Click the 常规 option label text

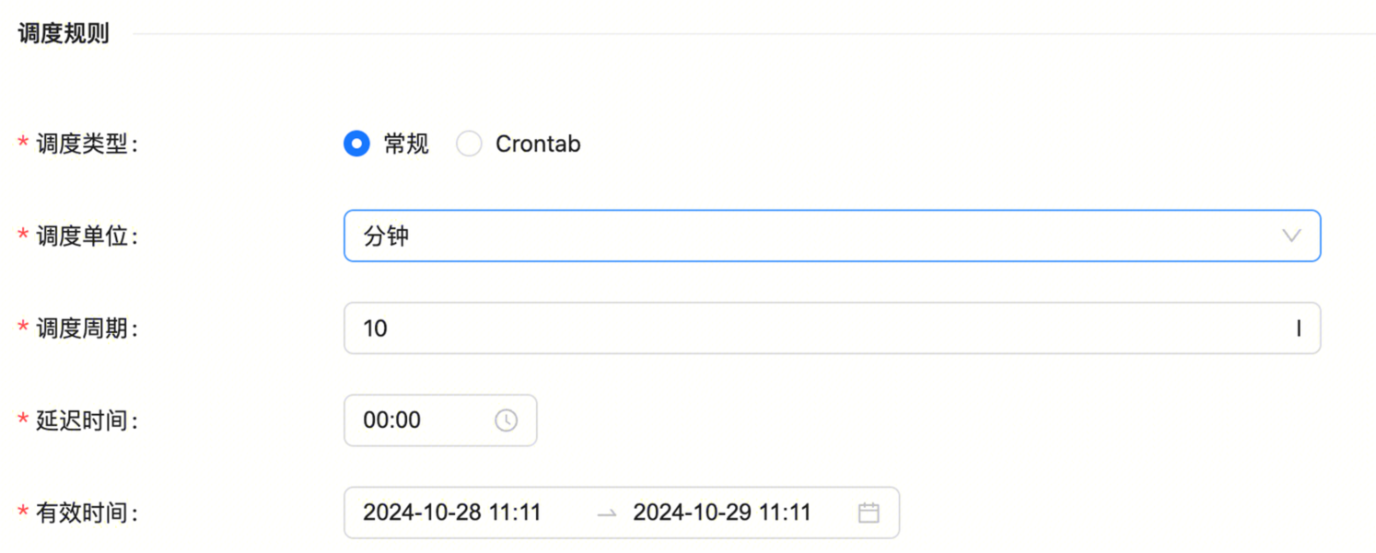point(406,144)
